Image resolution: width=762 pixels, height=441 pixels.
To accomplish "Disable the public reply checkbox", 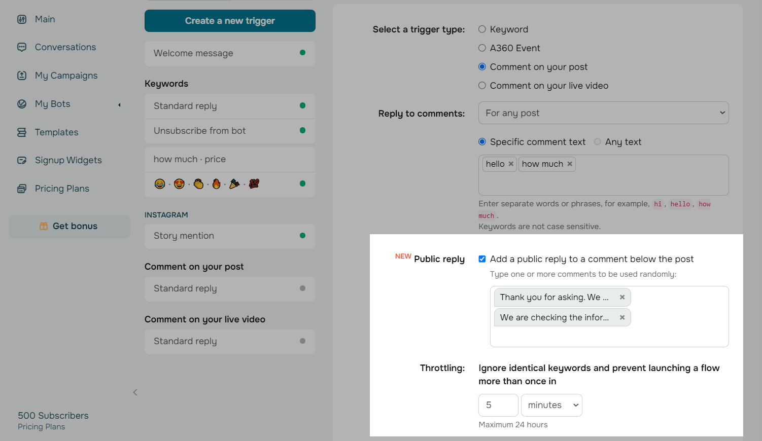I will [482, 259].
